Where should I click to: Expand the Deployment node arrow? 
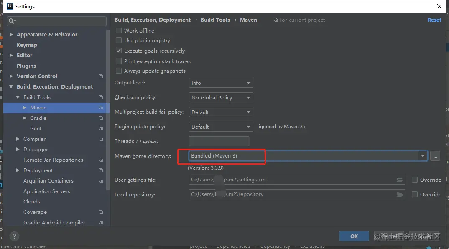18,170
